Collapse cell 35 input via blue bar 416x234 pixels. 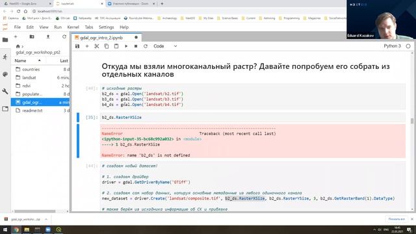pos(78,117)
